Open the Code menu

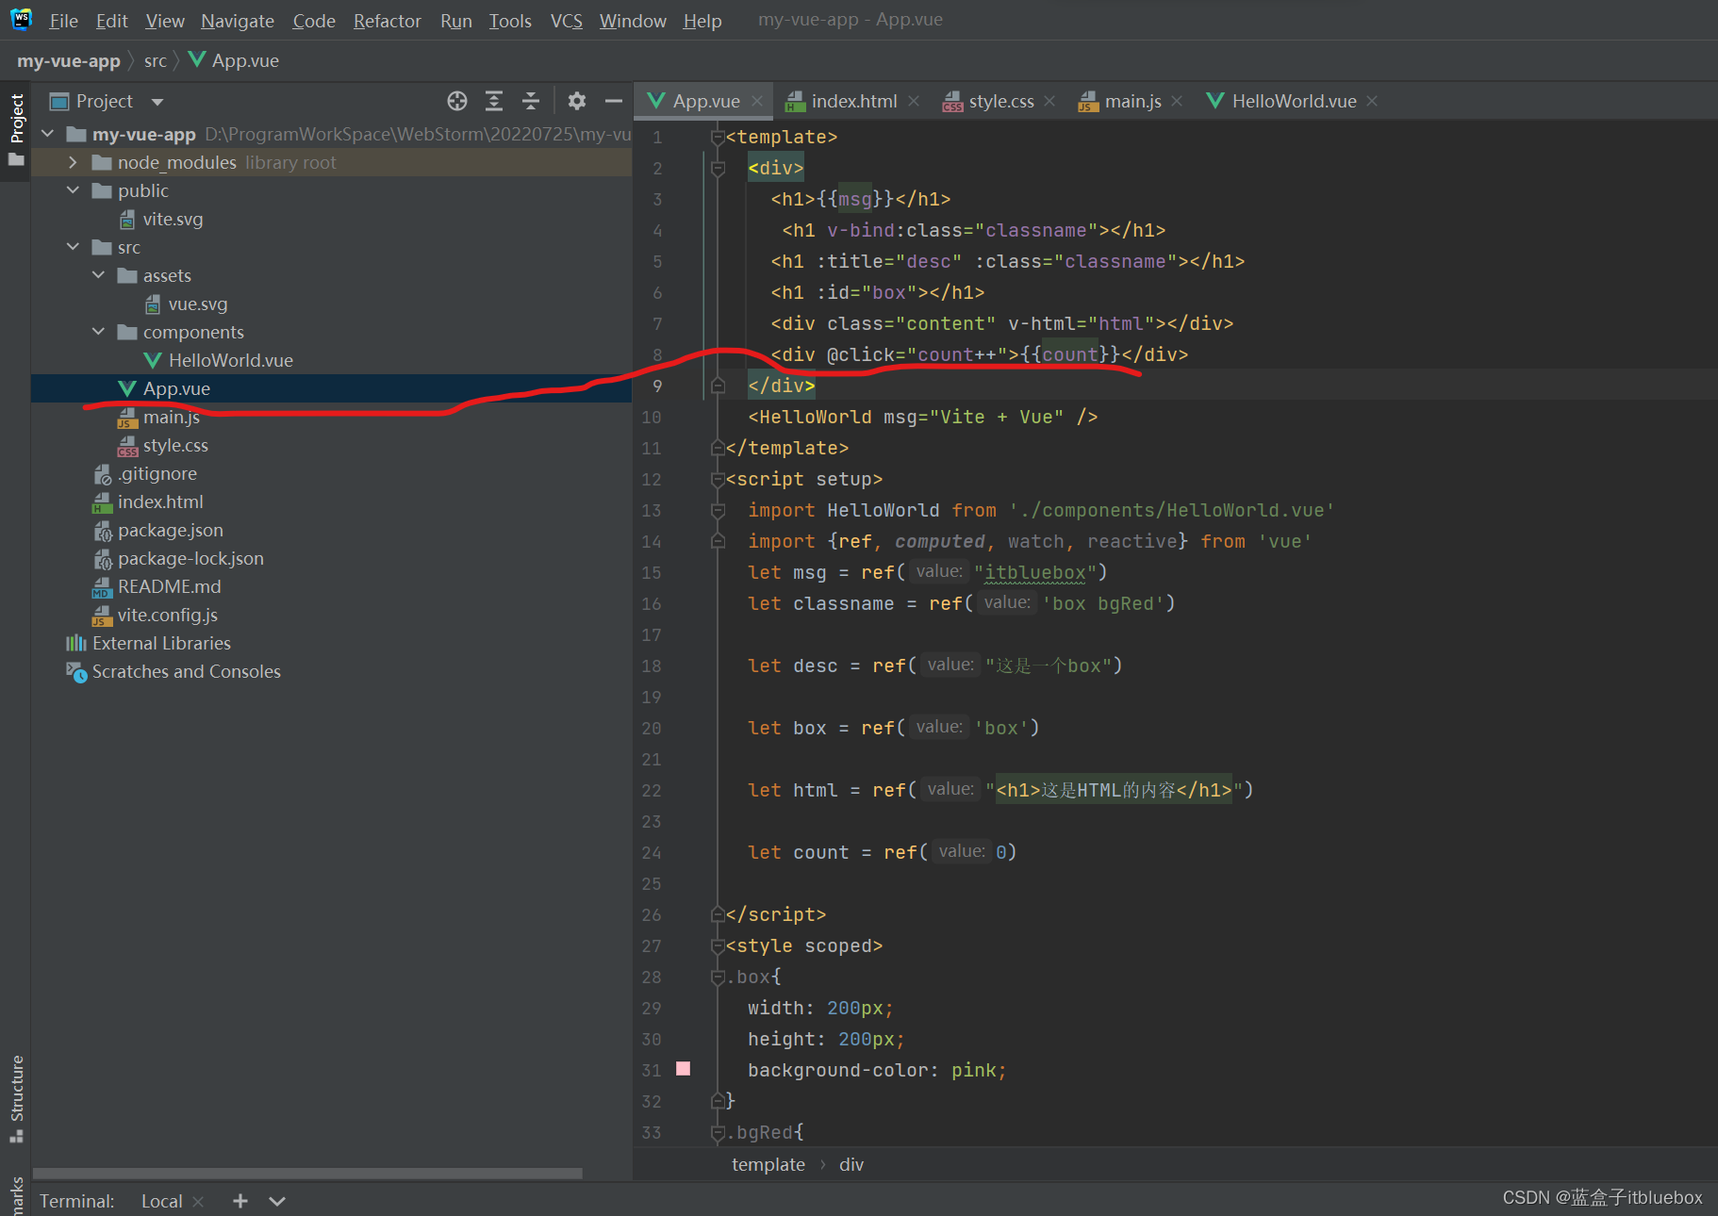314,20
